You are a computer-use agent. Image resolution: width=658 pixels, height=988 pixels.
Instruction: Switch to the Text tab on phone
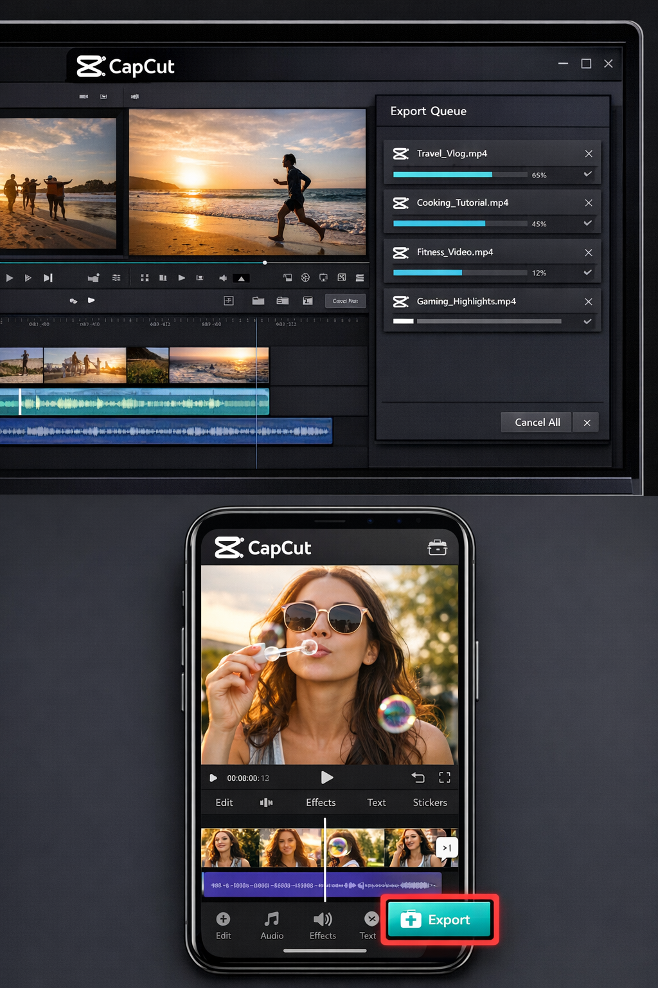tap(377, 803)
